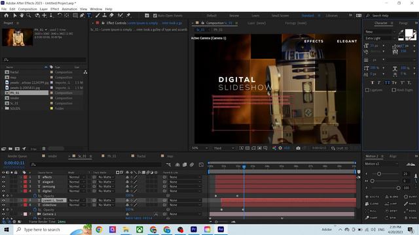Open After Effects icon in taskbar

point(221,229)
